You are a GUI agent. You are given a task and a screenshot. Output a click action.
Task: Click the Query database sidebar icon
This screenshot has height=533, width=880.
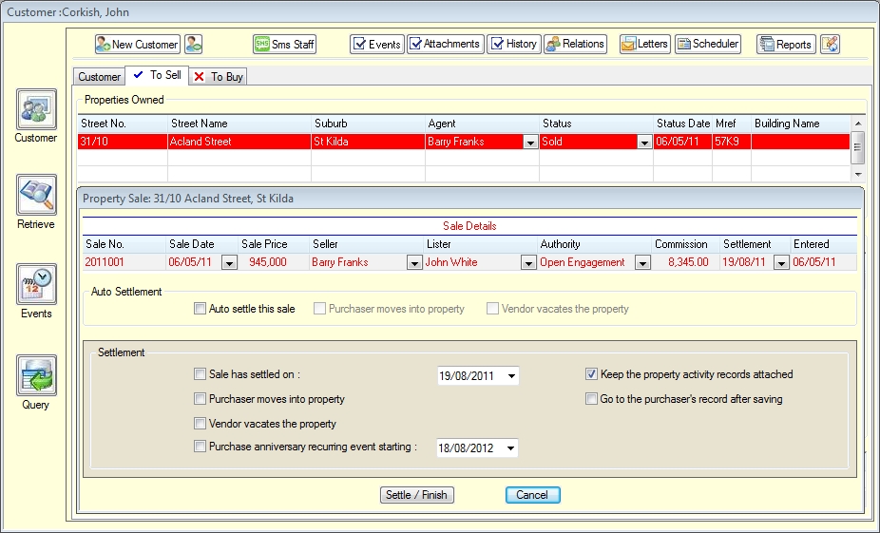(x=36, y=375)
